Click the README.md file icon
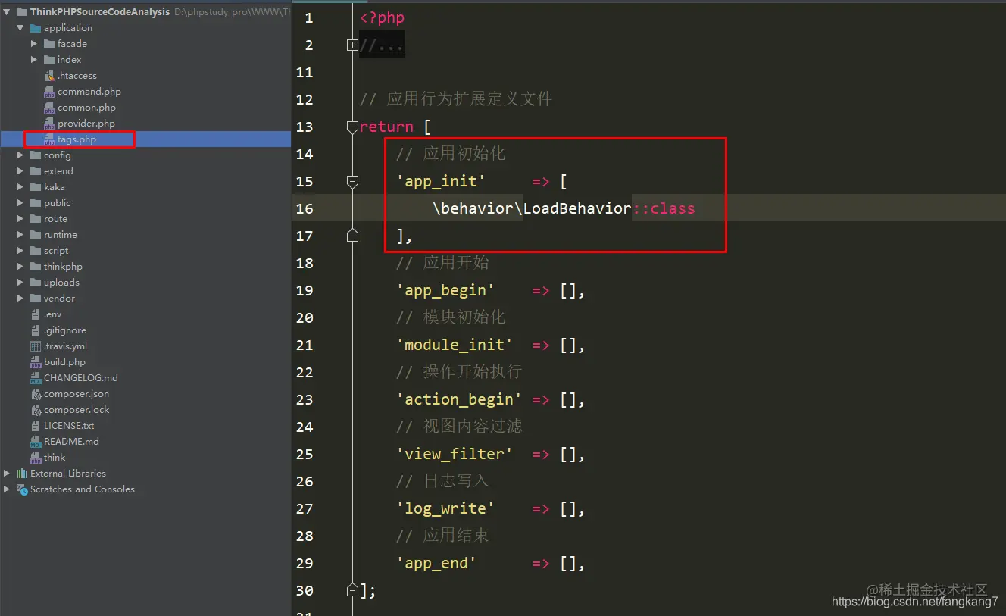This screenshot has height=616, width=1006. (36, 442)
